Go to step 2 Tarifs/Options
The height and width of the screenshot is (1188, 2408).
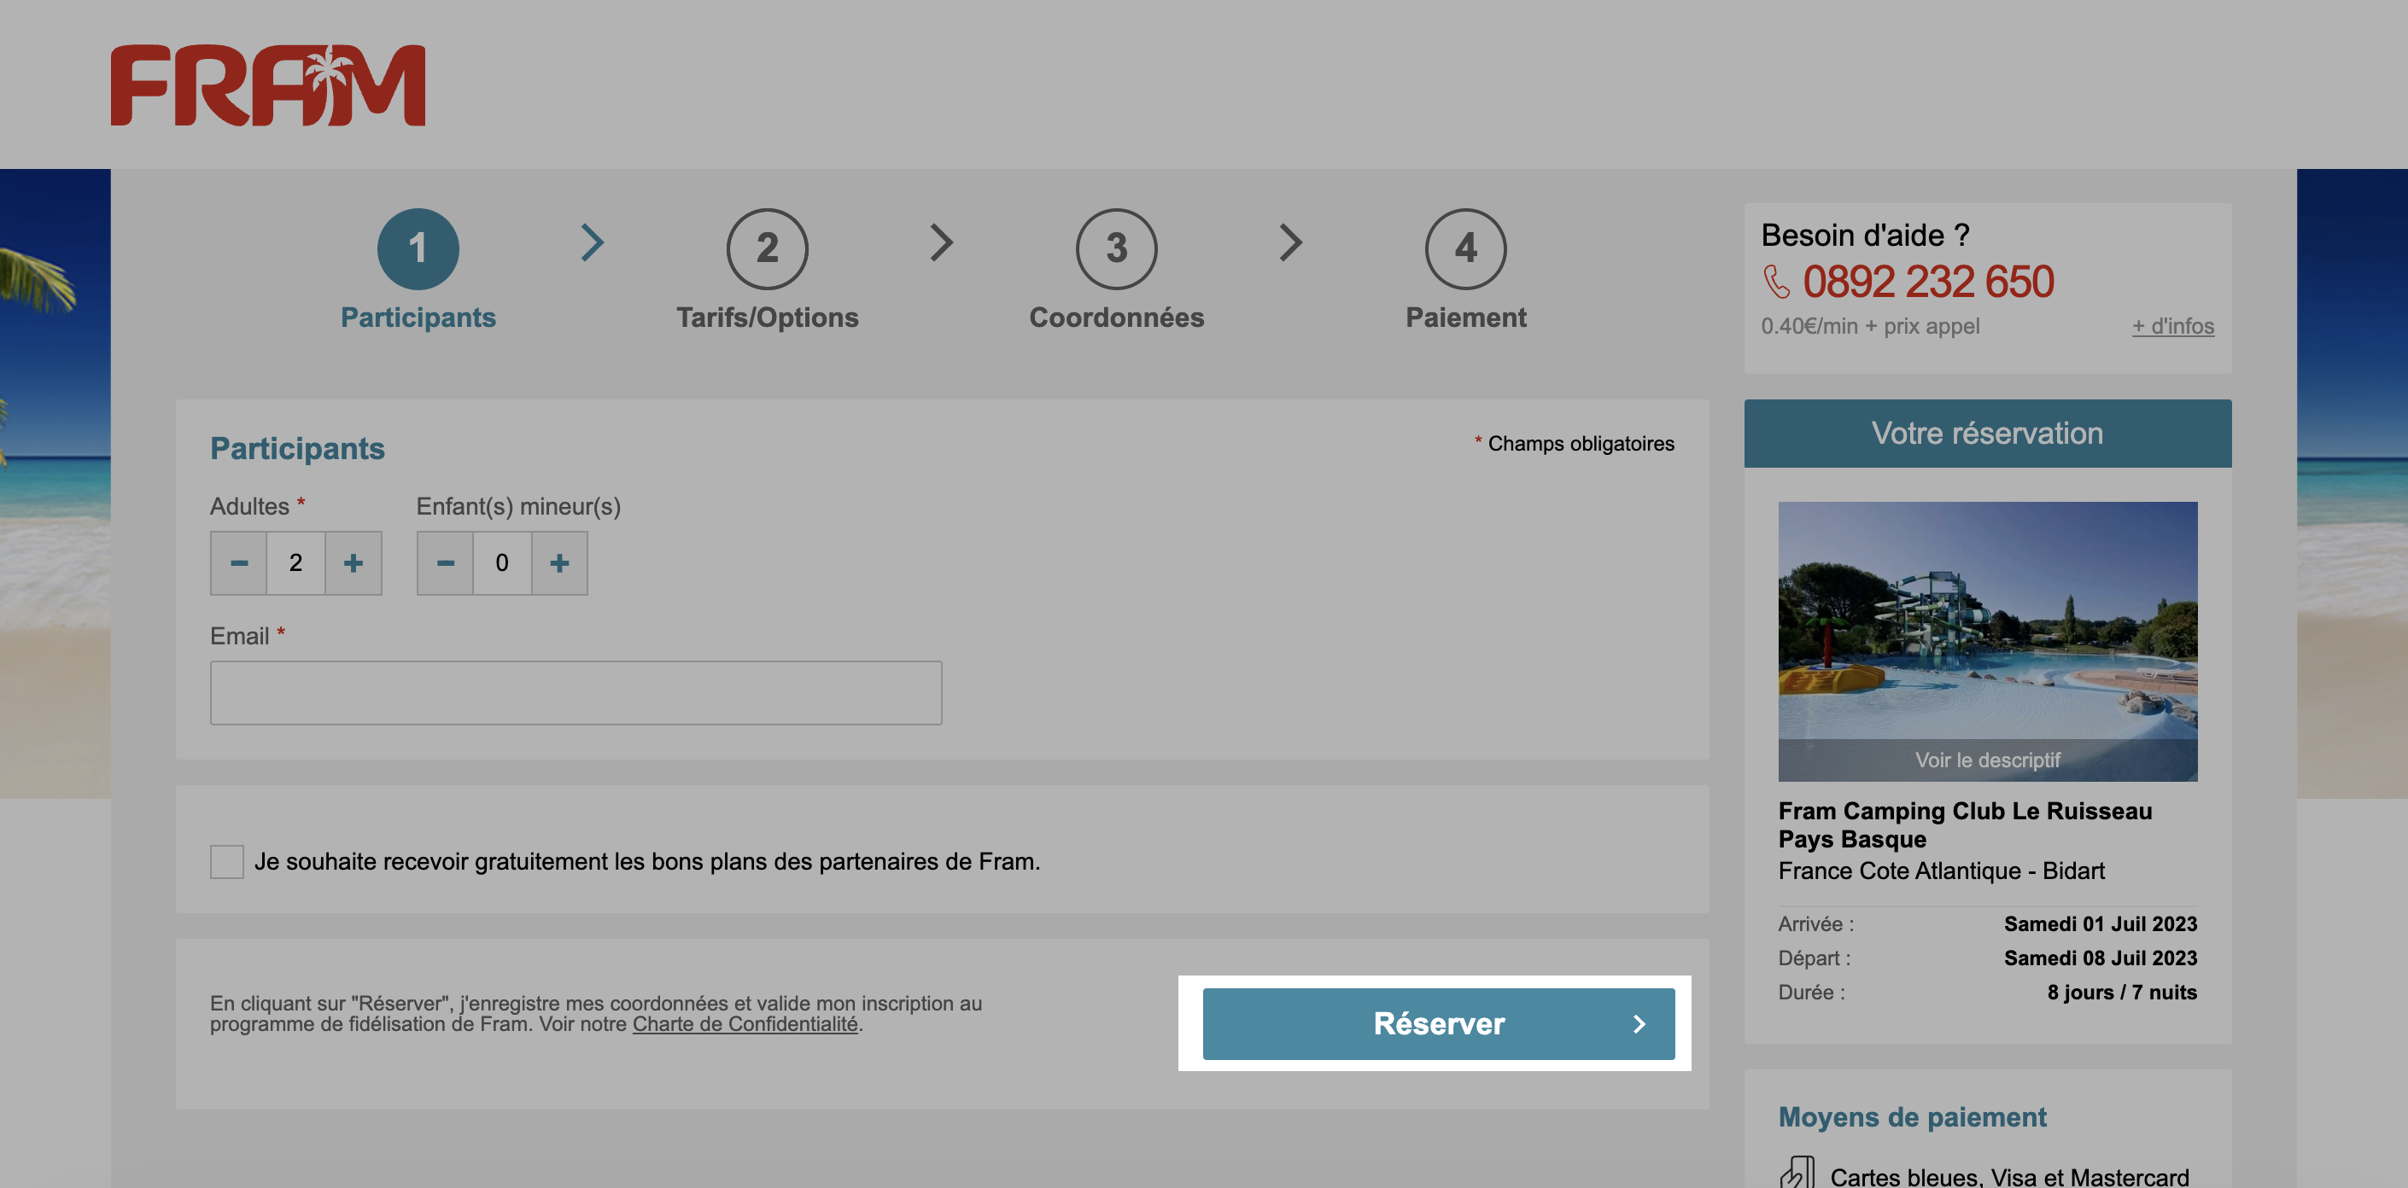point(767,248)
